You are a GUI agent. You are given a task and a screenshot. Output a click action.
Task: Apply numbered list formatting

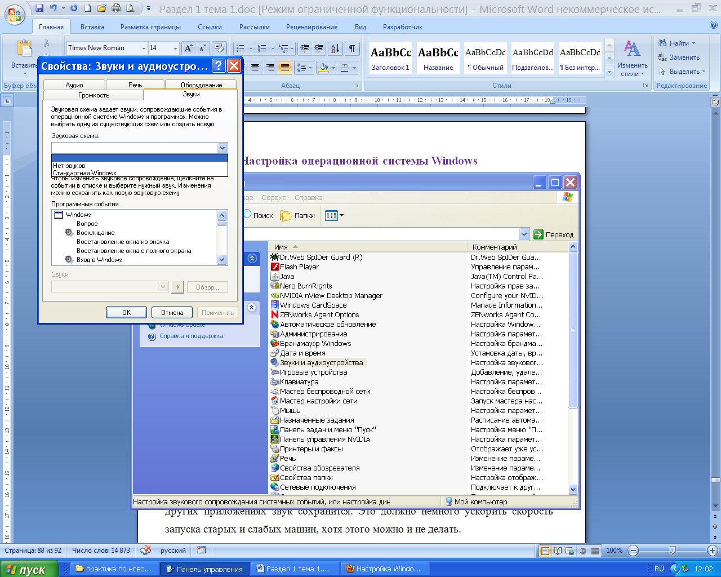tap(262, 48)
